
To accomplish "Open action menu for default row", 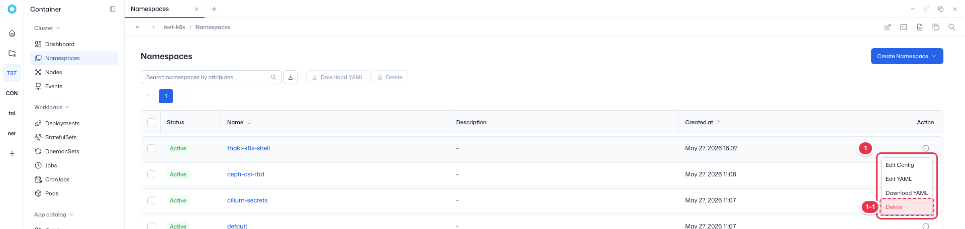I will click(x=926, y=226).
